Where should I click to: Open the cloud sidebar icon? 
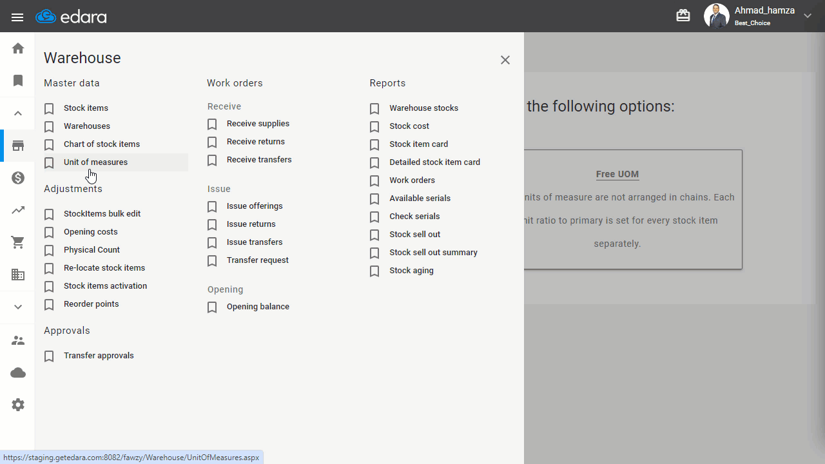tap(18, 372)
